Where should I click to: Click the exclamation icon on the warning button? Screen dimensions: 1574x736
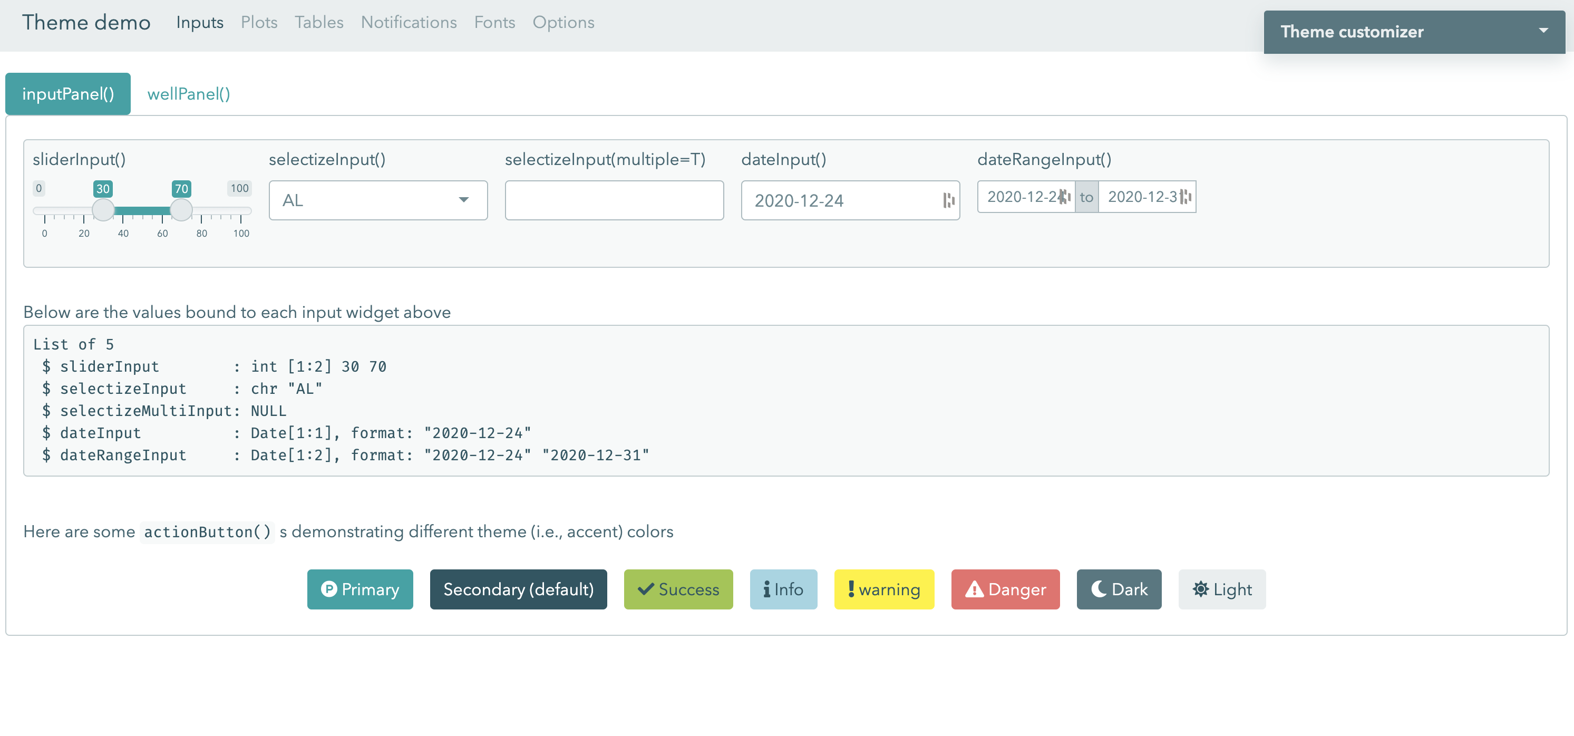click(851, 589)
